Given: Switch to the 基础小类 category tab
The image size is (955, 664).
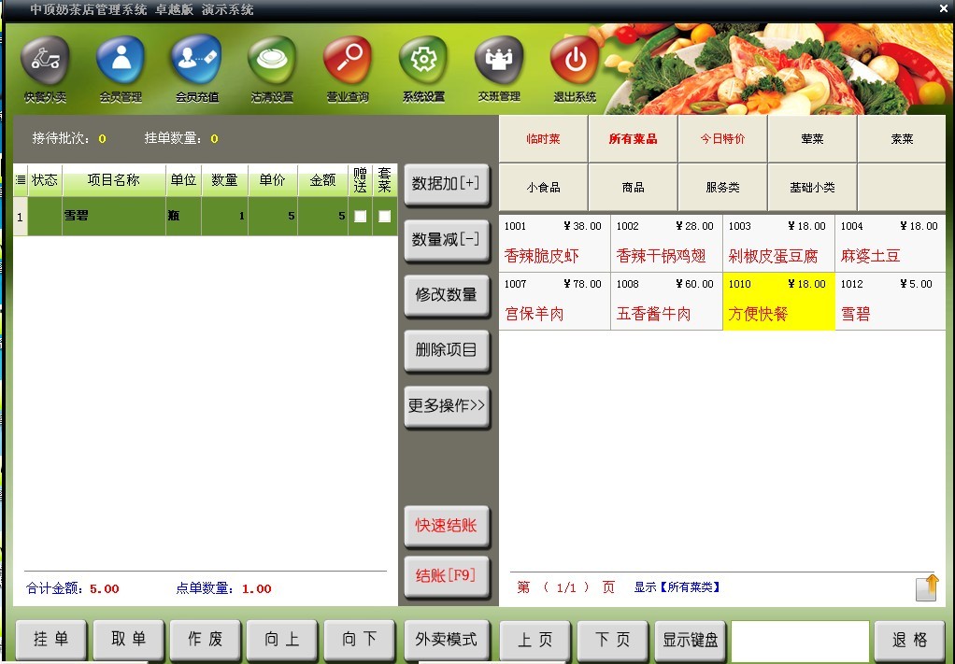Looking at the screenshot, I should (812, 188).
